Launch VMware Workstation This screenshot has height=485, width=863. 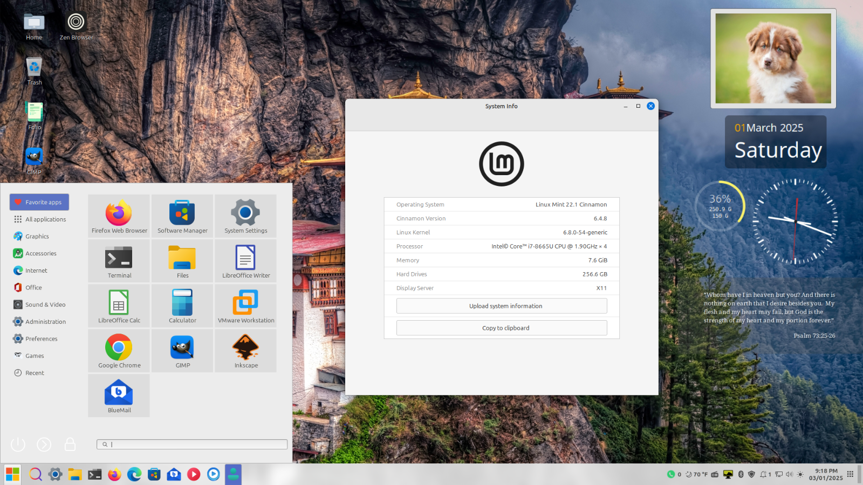[x=246, y=306]
